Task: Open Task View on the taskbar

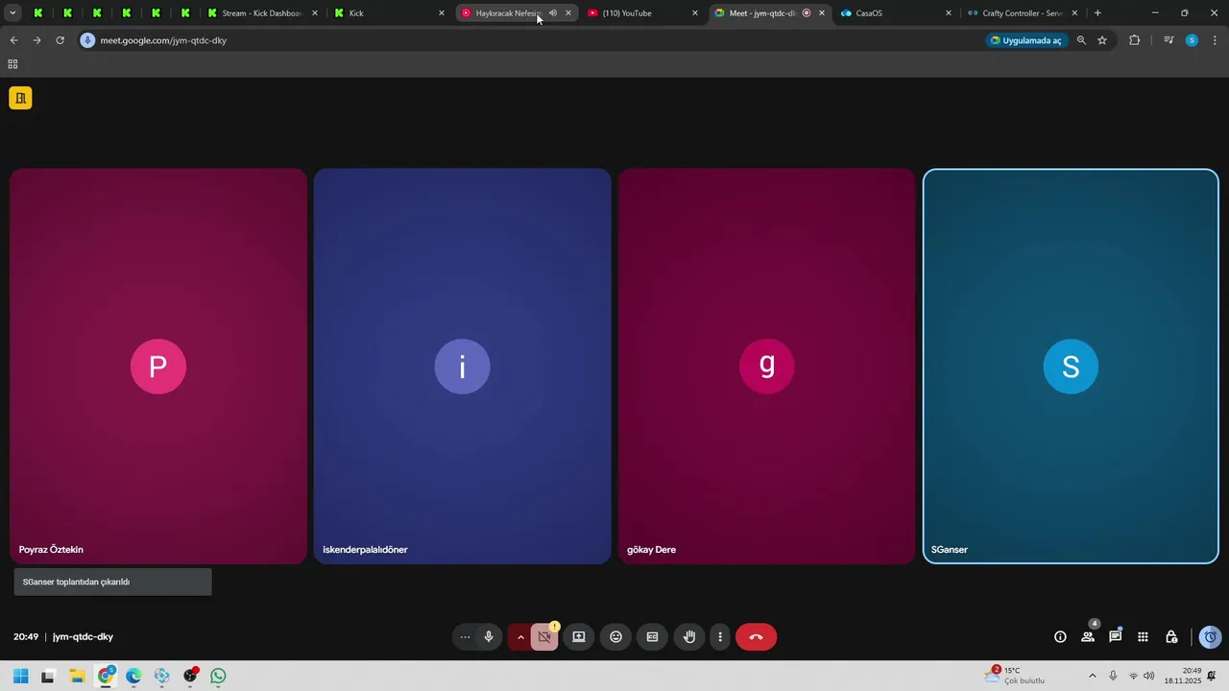Action: coord(48,677)
